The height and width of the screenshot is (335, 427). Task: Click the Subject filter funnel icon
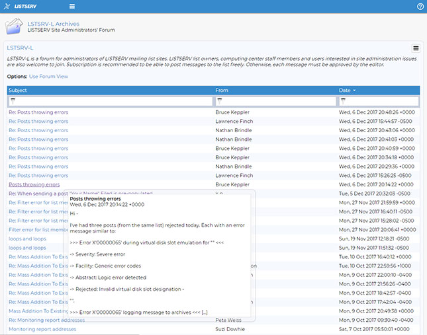13,101
